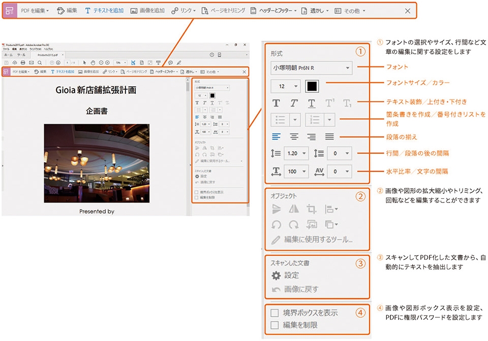Open the ヘッダーとフッター menu in the top toolbar
The height and width of the screenshot is (341, 488).
pos(273,11)
